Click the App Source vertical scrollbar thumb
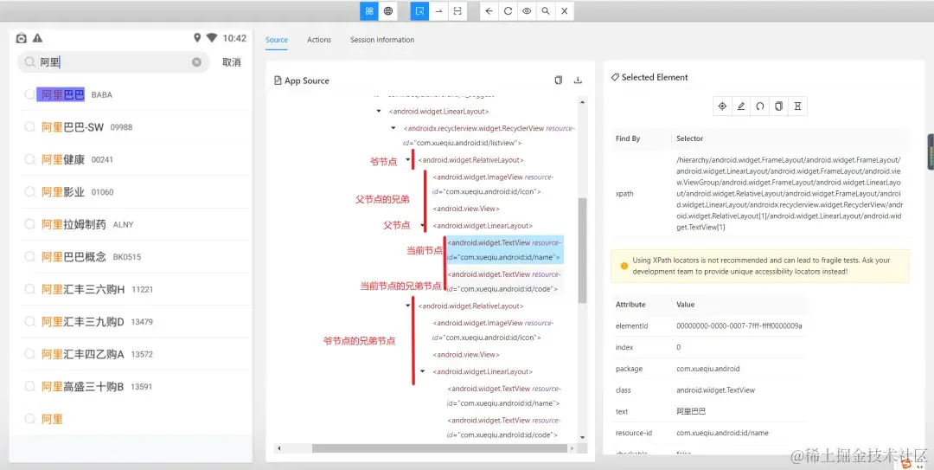 tap(582, 250)
